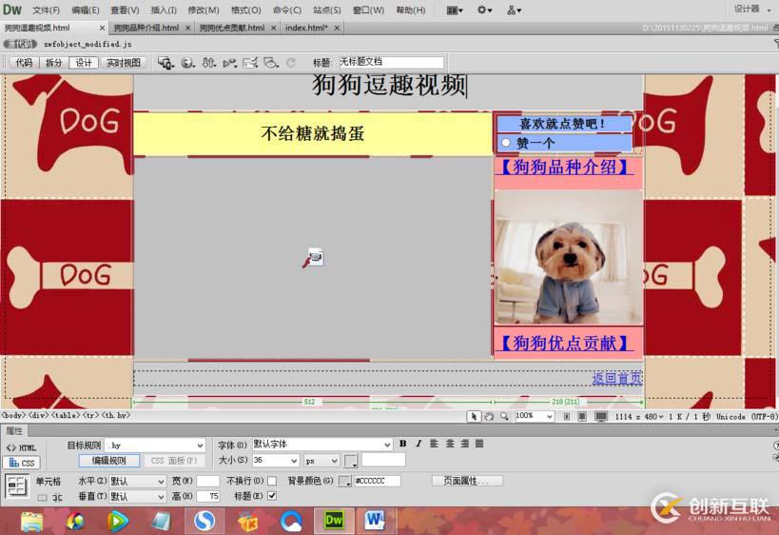This screenshot has height=535, width=779.
Task: Open the 修改(M) menu
Action: (204, 10)
